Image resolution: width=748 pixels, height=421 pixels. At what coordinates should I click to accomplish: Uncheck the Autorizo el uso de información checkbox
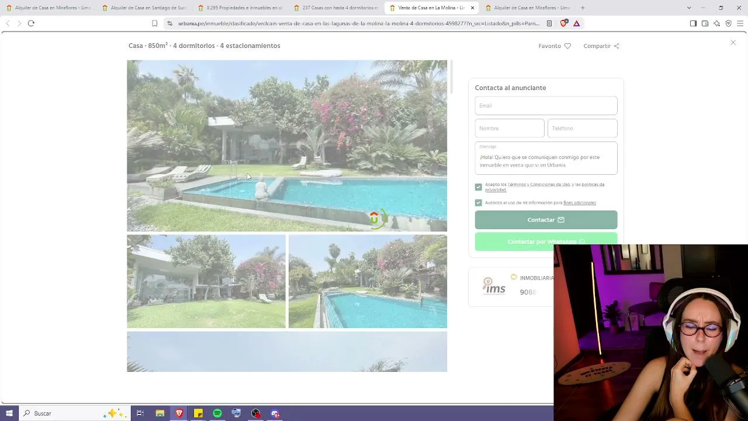pos(479,203)
